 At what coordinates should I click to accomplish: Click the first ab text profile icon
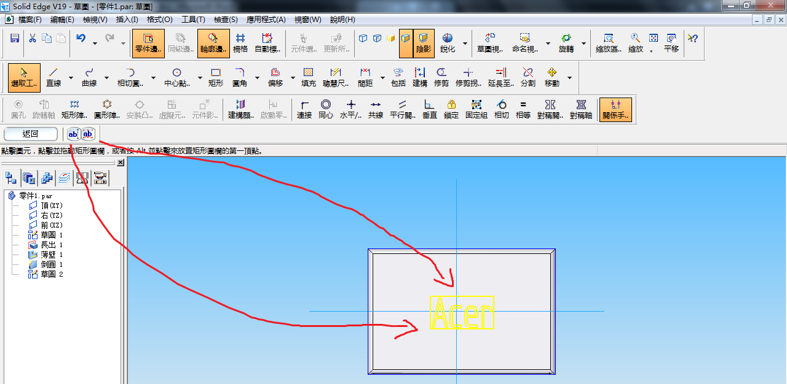tap(73, 134)
